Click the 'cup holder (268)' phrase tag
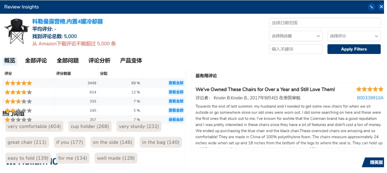Viewport: 387px width, 173px height. [x=90, y=126]
